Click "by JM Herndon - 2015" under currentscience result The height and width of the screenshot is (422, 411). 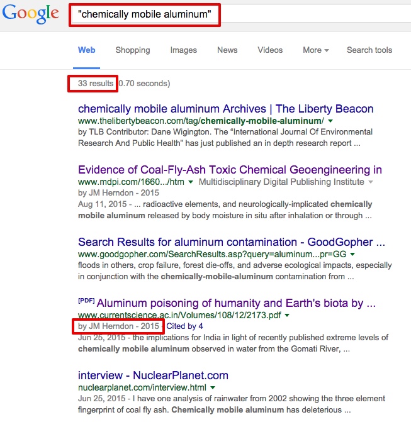(x=118, y=326)
